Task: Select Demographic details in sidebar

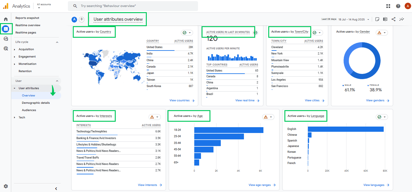Action: click(36, 103)
